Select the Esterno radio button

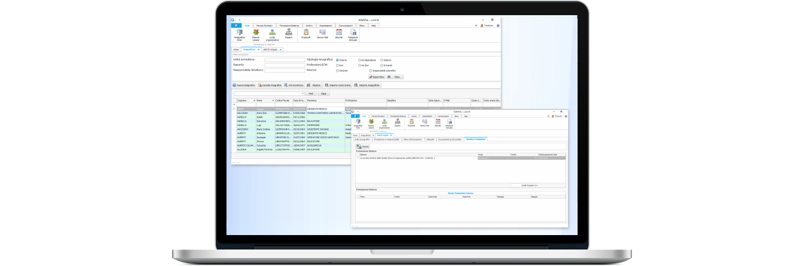(x=382, y=60)
